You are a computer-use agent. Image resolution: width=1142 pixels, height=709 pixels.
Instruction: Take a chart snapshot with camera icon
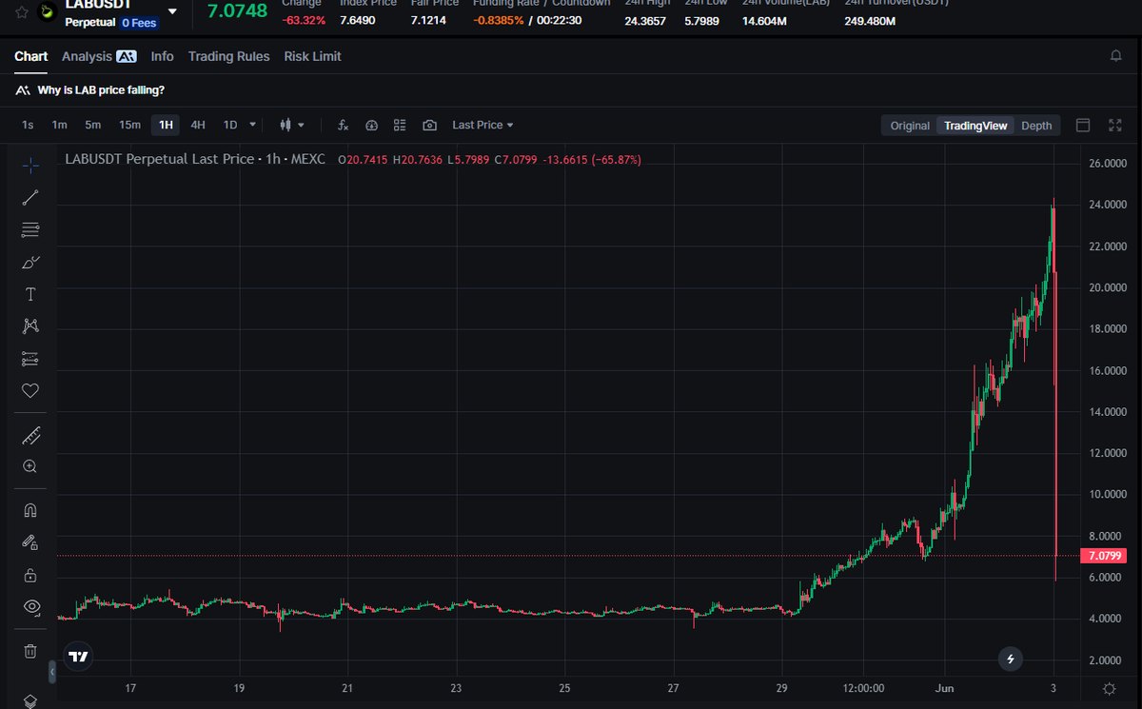(430, 125)
